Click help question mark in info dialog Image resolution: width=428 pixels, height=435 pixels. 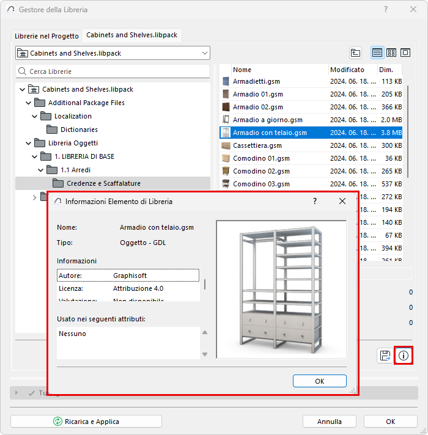[315, 201]
